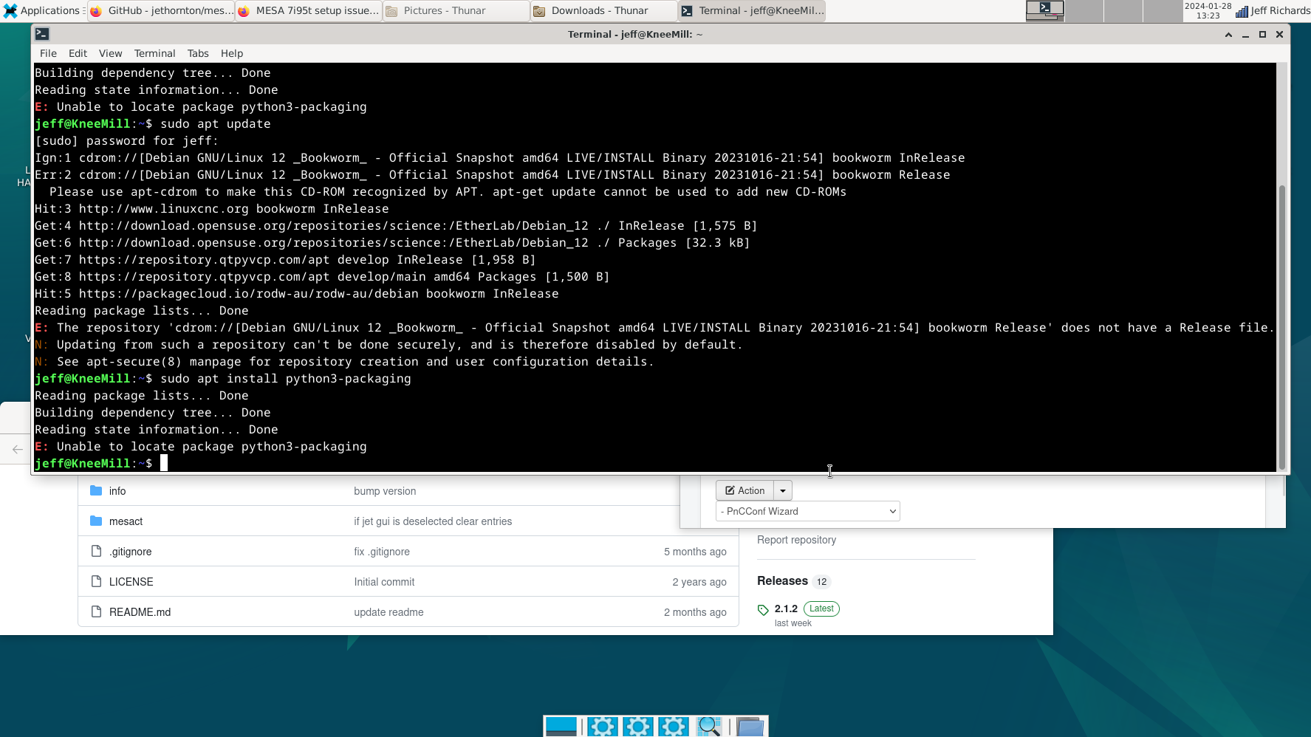Open the 'fix .gitignore' commit message
Viewport: 1311px width, 737px height.
[382, 552]
